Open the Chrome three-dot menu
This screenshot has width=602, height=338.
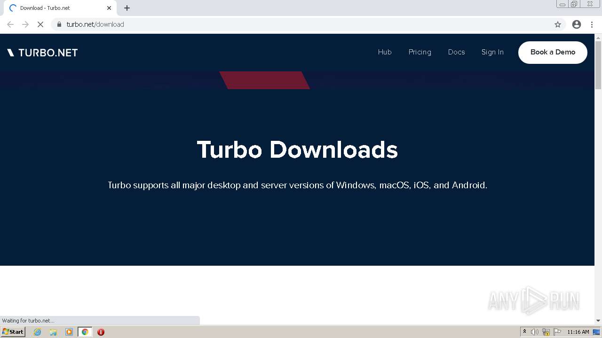592,24
